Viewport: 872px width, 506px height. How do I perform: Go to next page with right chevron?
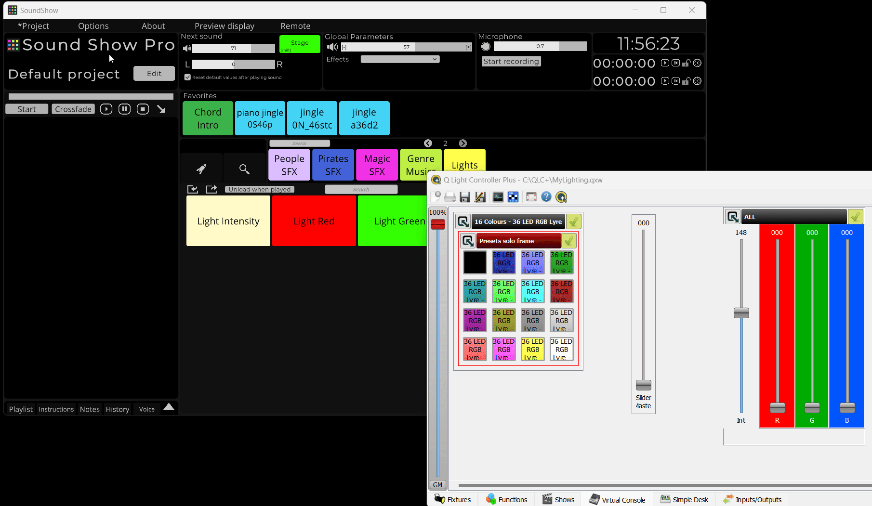[x=463, y=143]
